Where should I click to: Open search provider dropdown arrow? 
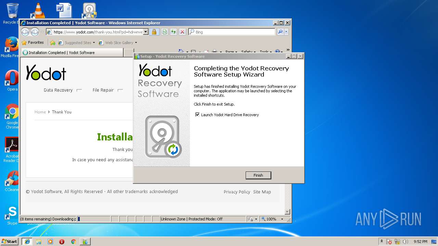pos(286,32)
